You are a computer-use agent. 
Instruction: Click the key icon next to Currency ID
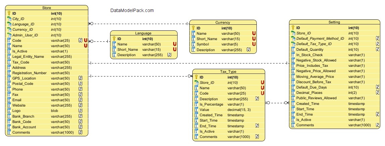[193, 28]
